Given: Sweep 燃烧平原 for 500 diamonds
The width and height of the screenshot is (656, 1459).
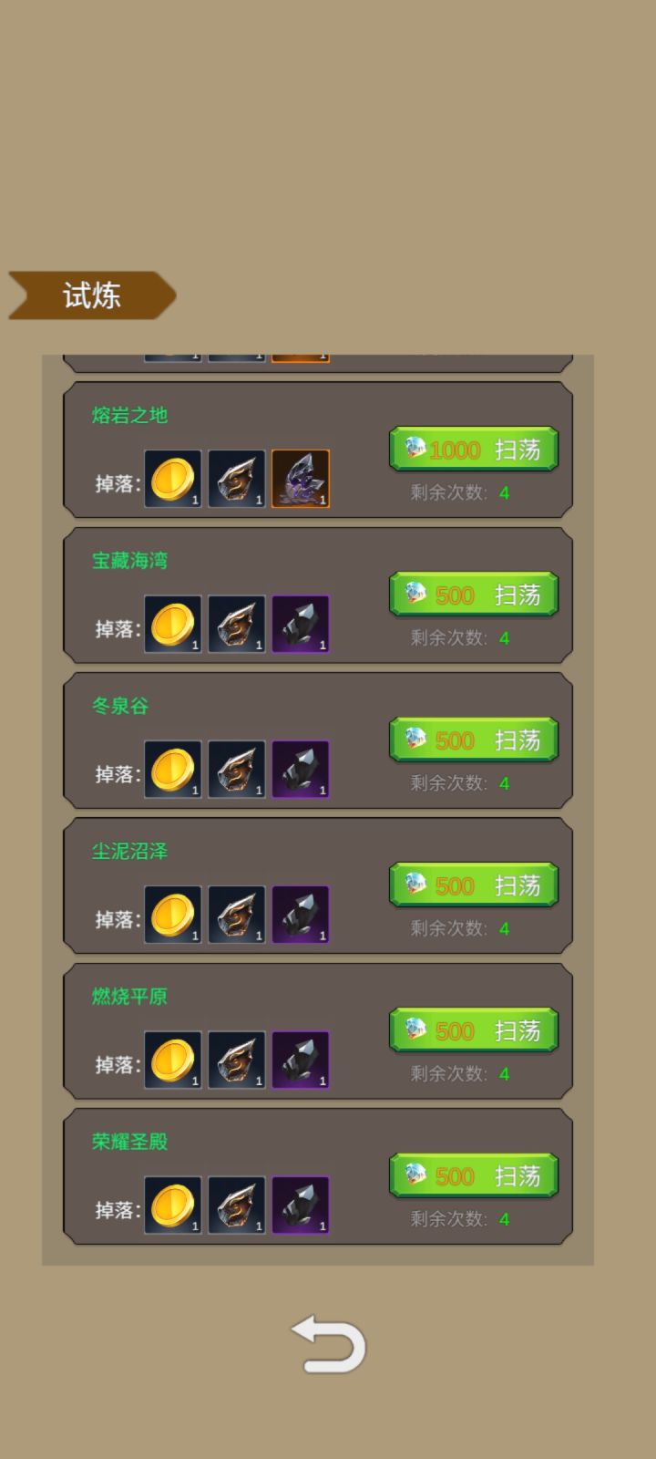Looking at the screenshot, I should click(x=473, y=1030).
